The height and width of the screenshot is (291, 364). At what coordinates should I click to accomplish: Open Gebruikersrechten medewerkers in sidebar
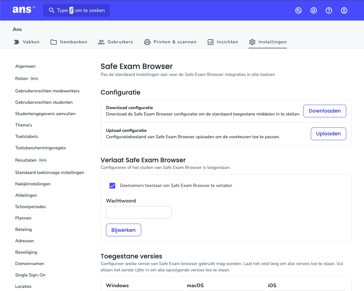pyautogui.click(x=47, y=91)
